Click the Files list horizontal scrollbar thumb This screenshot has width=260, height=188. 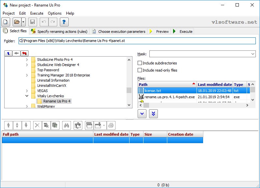[x=146, y=105]
